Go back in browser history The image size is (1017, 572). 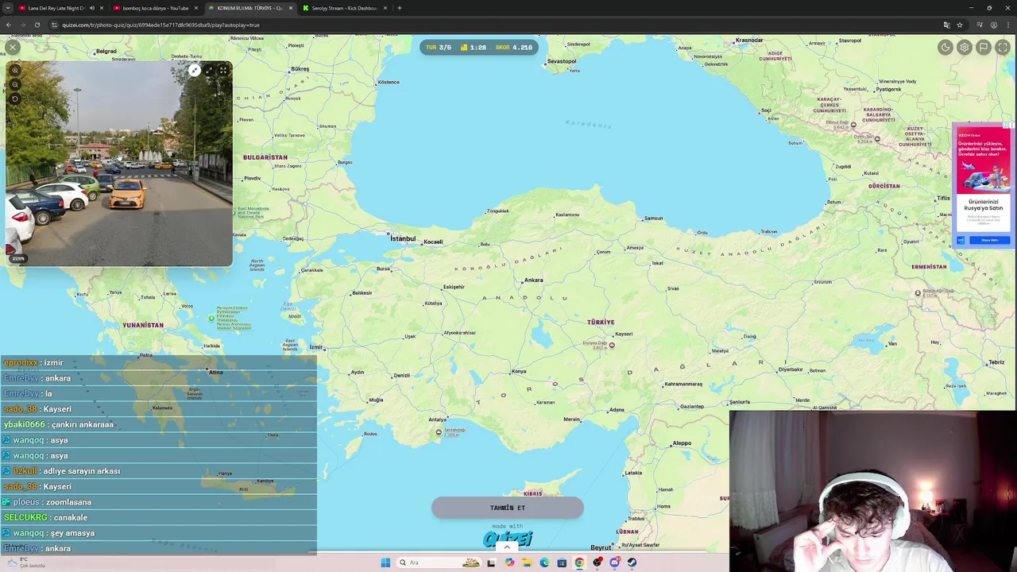pyautogui.click(x=9, y=25)
